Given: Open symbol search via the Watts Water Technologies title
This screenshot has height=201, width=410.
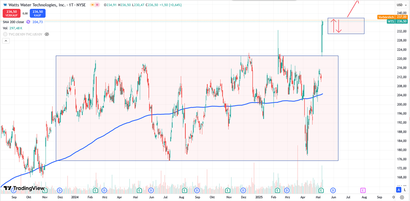Looking at the screenshot, I should (x=47, y=5).
